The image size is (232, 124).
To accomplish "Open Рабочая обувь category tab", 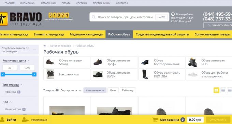I will click(119, 34).
